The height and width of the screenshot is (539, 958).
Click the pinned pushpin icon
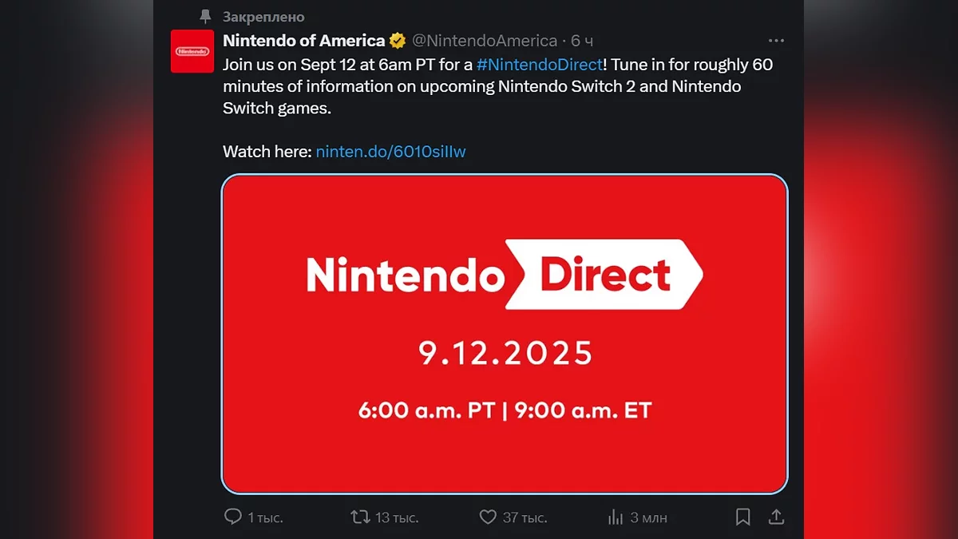[206, 17]
